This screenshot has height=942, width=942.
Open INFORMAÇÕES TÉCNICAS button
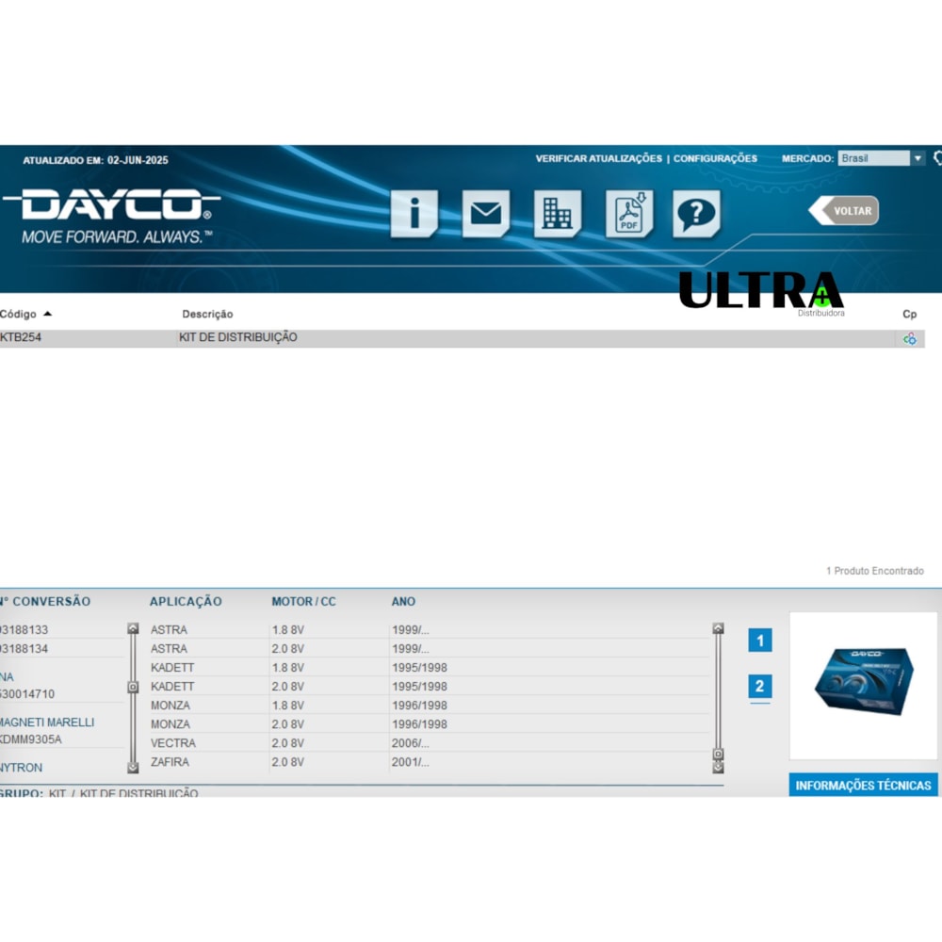tap(863, 786)
